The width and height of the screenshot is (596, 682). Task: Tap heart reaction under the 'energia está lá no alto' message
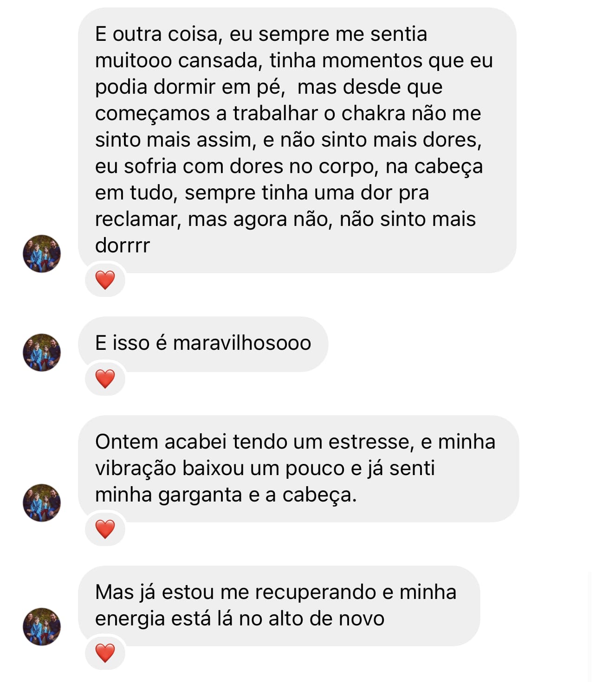[x=105, y=653]
